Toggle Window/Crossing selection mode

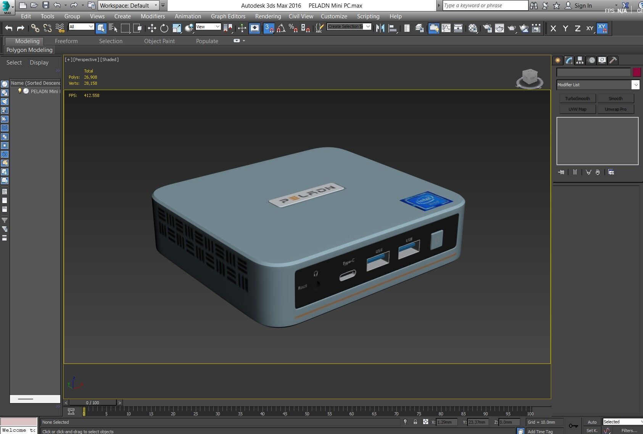coord(138,28)
